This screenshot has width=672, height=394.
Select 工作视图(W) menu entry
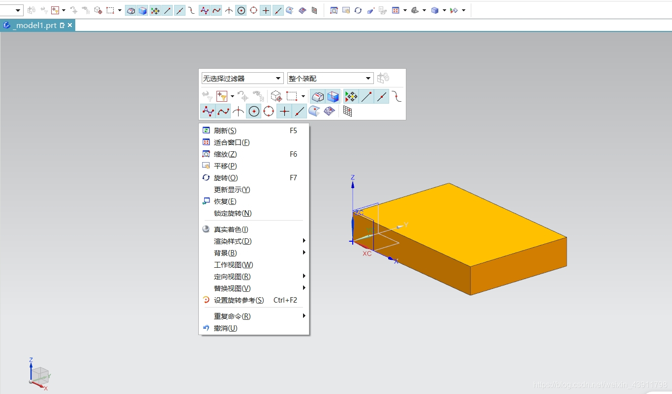coord(254,265)
